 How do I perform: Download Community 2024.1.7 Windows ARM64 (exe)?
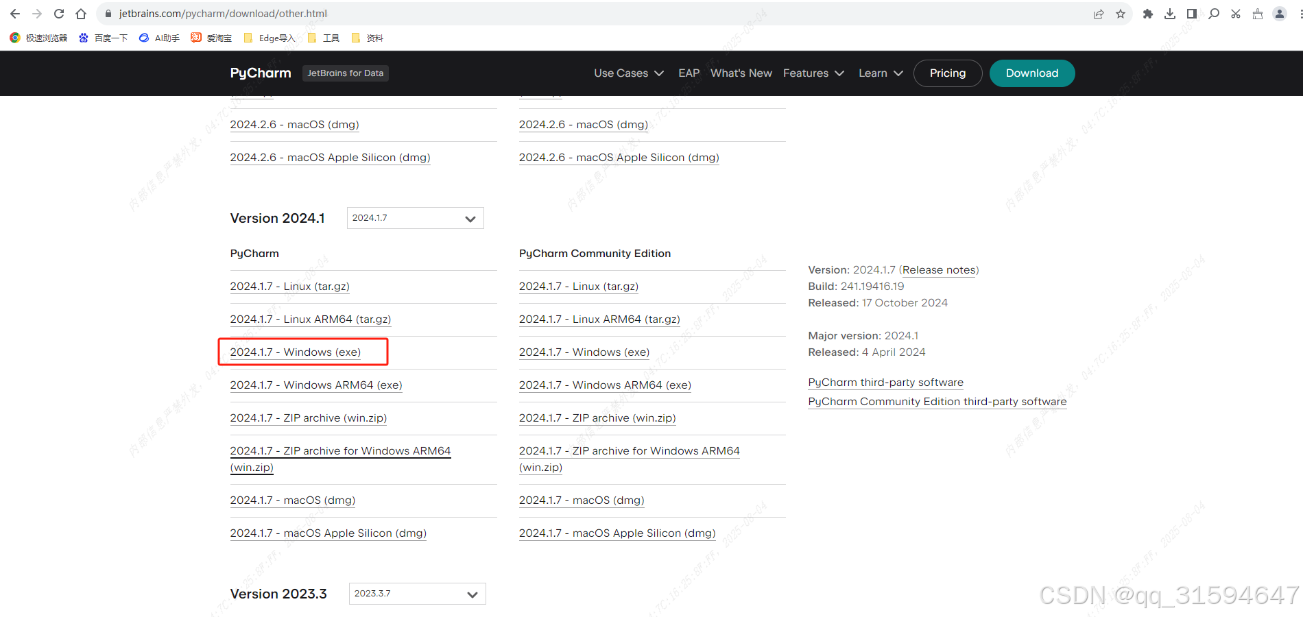pos(605,385)
